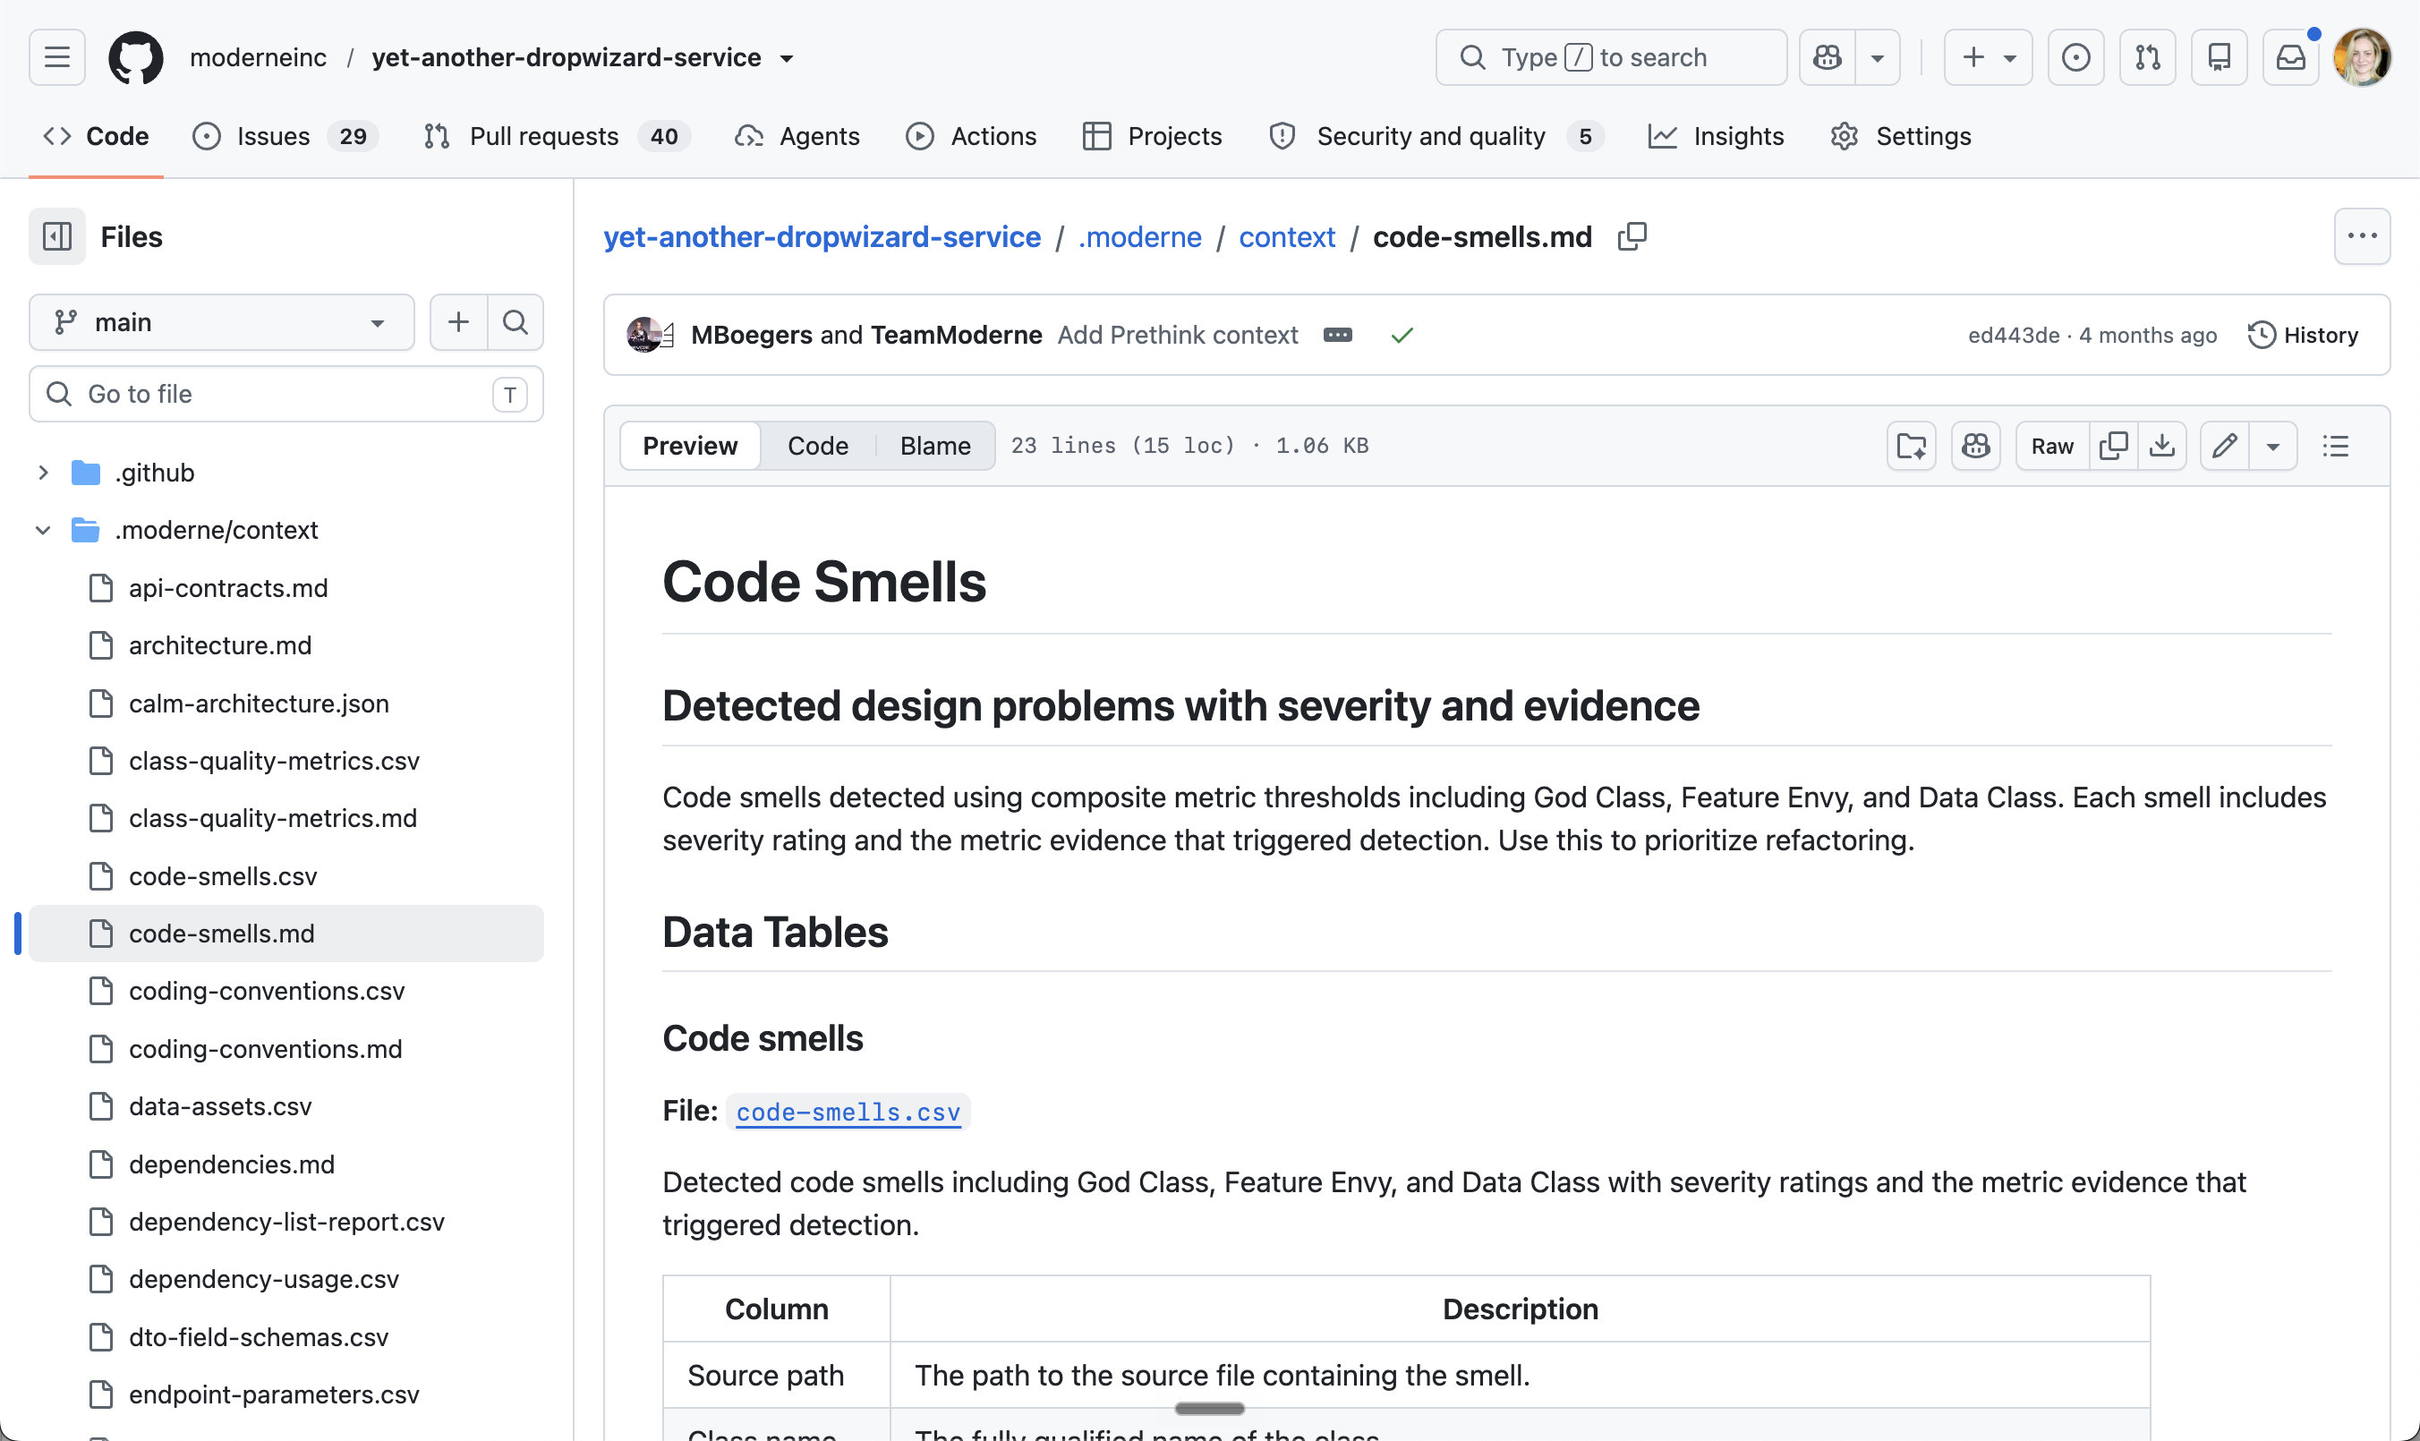Open class-quality-metrics.csv in file tree
The image size is (2420, 1441).
point(274,760)
